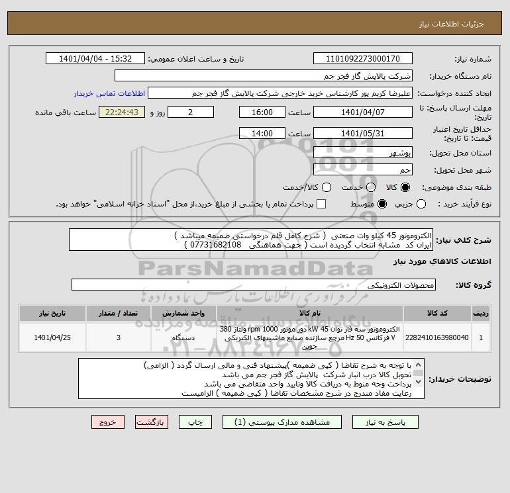Click the پاسخ به نیاز button
Screen dimensions: 510x493
pyautogui.click(x=385, y=422)
